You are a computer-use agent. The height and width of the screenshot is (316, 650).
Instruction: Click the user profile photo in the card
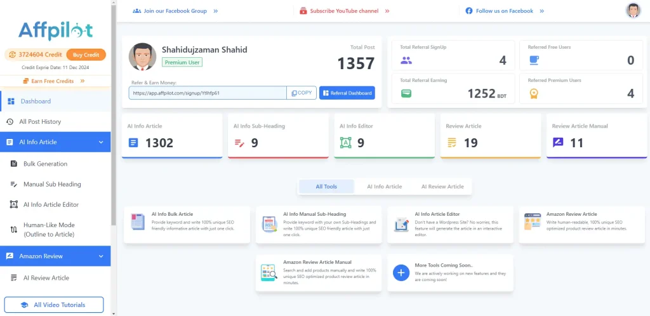(142, 56)
